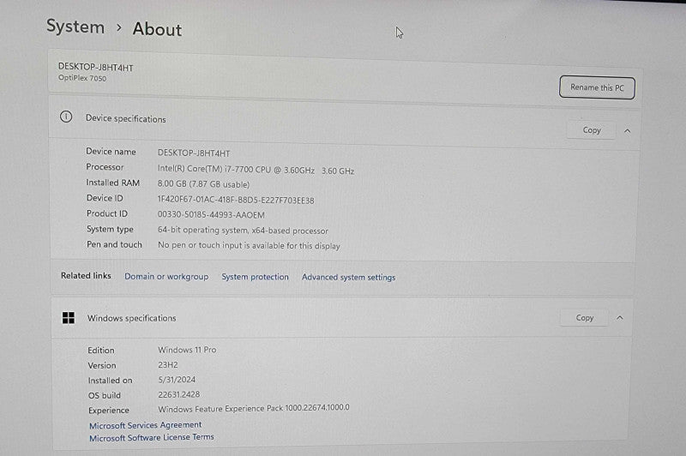Open the Domain or workgroup link

coord(166,276)
